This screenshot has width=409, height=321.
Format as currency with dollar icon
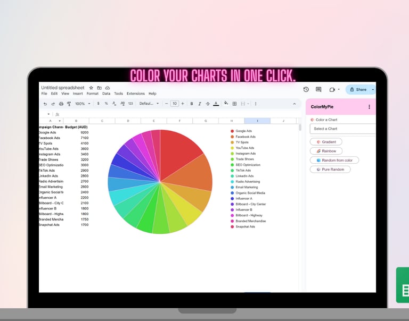99,104
